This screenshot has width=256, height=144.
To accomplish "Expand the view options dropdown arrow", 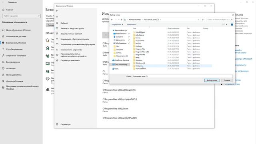I will click(x=226, y=24).
